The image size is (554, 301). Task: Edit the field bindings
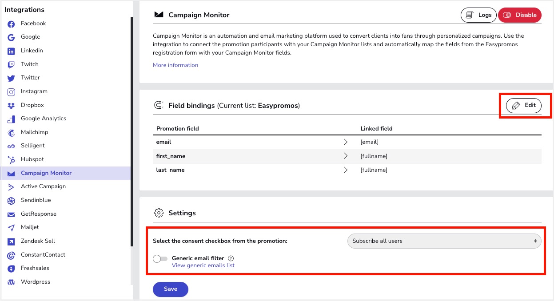coord(523,106)
